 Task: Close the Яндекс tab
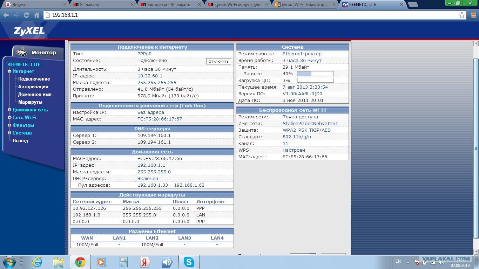coord(65,5)
